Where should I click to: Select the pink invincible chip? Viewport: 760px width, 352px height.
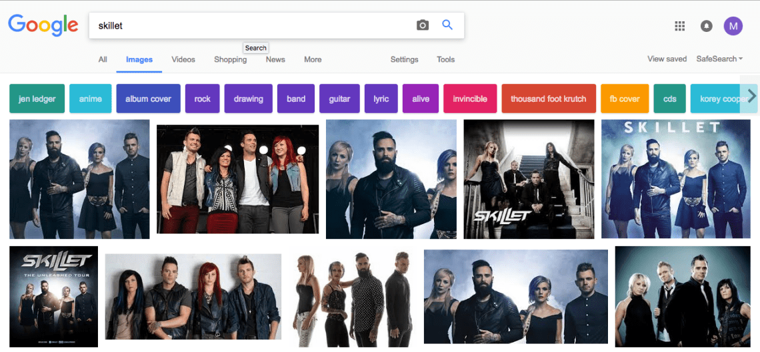click(470, 98)
